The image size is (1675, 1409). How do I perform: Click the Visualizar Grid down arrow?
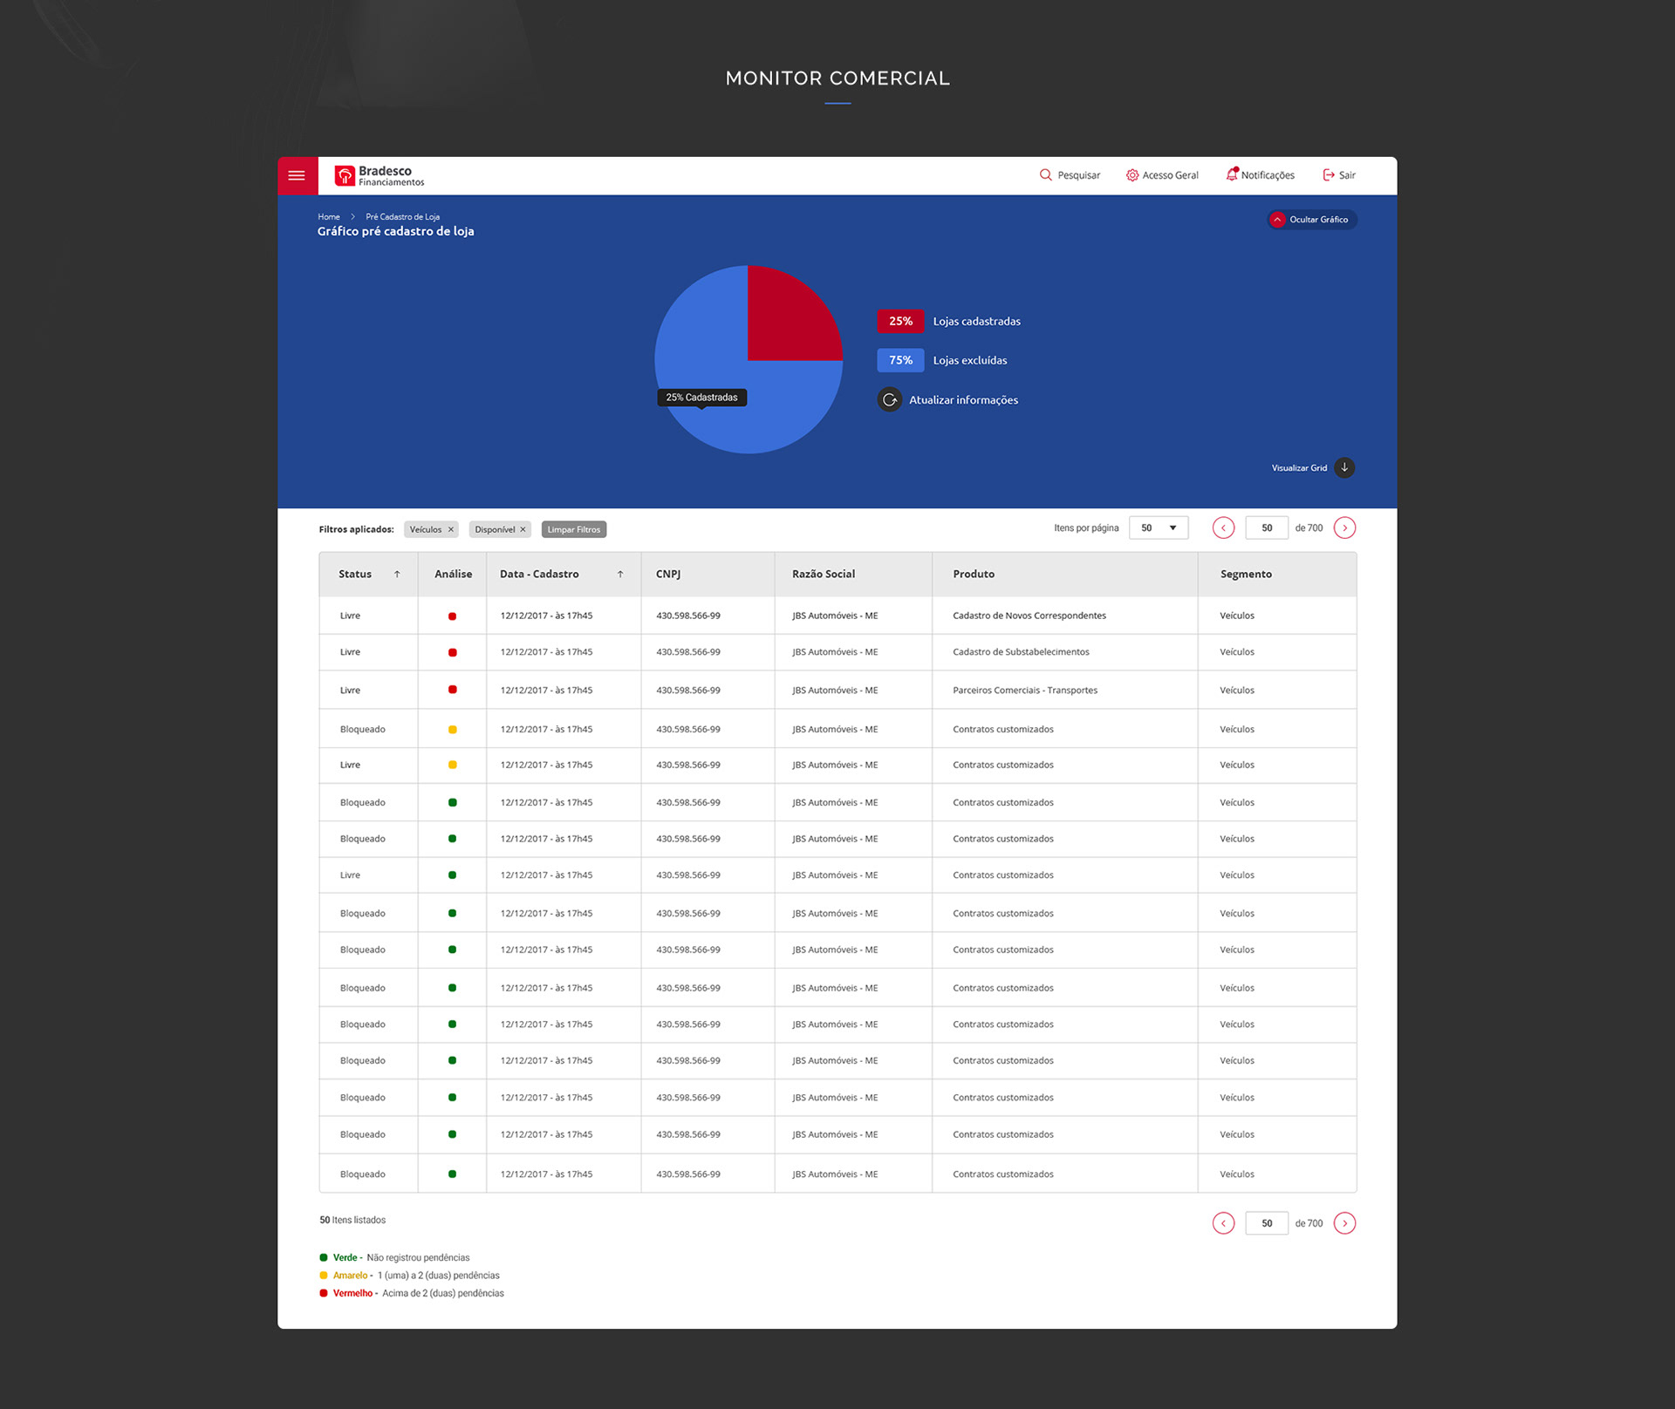[x=1344, y=468]
